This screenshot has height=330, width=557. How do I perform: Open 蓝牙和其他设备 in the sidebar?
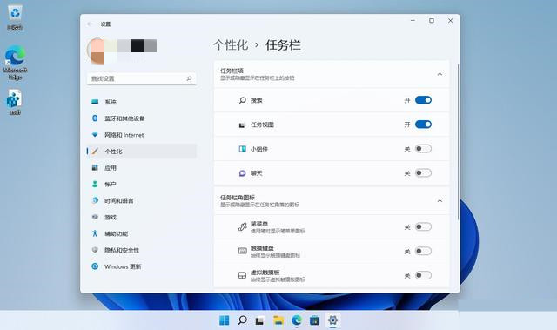click(x=141, y=118)
